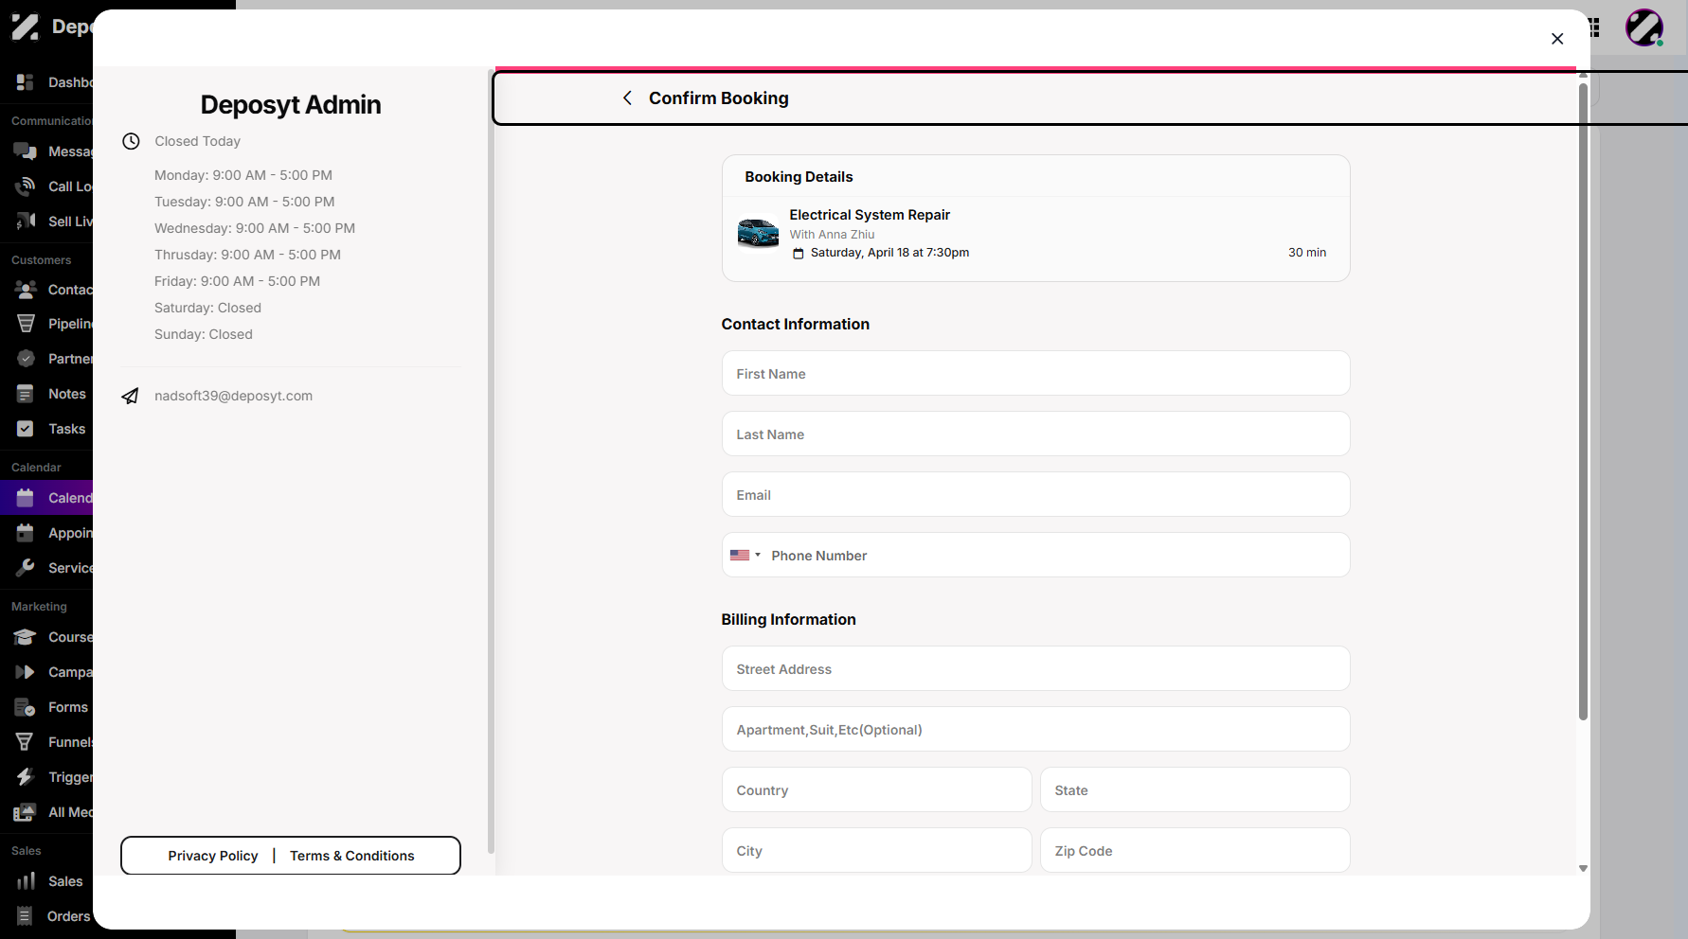This screenshot has width=1688, height=939.
Task: Click the nadsoft39@deposyt.com email address
Action: [233, 396]
